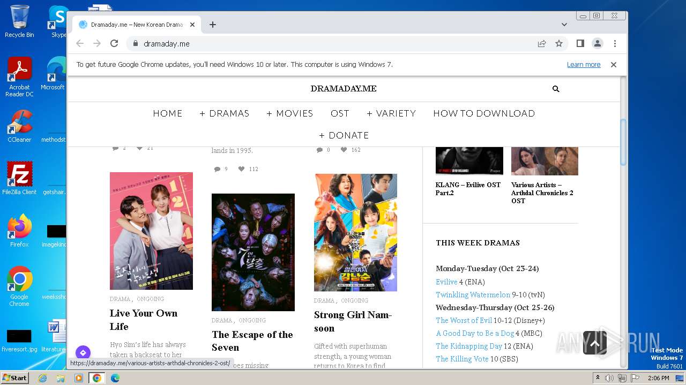Open the Strong Girl Nam-soon title
Image resolution: width=686 pixels, height=385 pixels.
pyautogui.click(x=353, y=321)
